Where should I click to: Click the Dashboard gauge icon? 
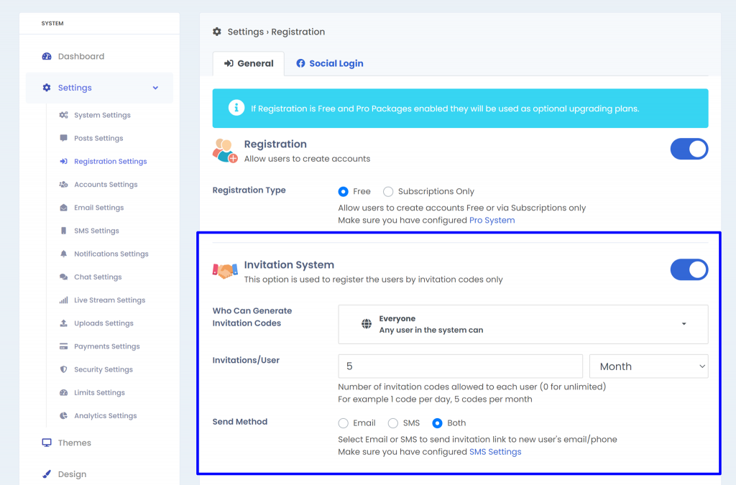click(47, 56)
